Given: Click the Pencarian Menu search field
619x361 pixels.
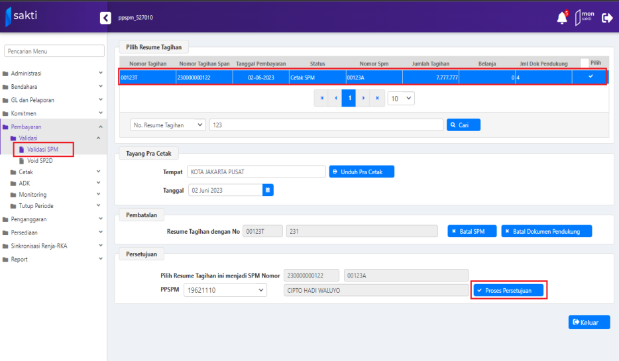Looking at the screenshot, I should click(54, 51).
